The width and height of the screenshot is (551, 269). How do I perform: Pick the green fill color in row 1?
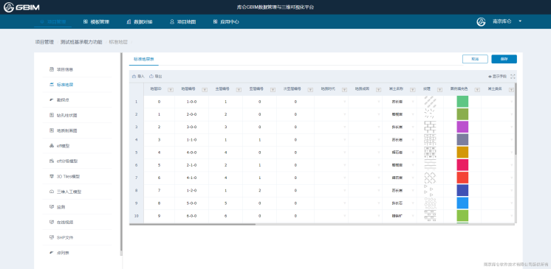[462, 102]
